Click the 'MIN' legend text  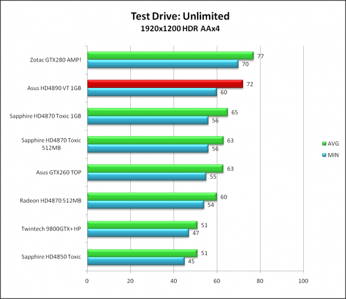pos(333,155)
